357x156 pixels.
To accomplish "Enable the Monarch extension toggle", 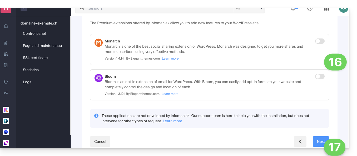I will 320,41.
